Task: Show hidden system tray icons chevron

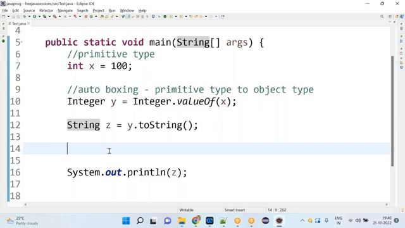Action: coord(302,220)
